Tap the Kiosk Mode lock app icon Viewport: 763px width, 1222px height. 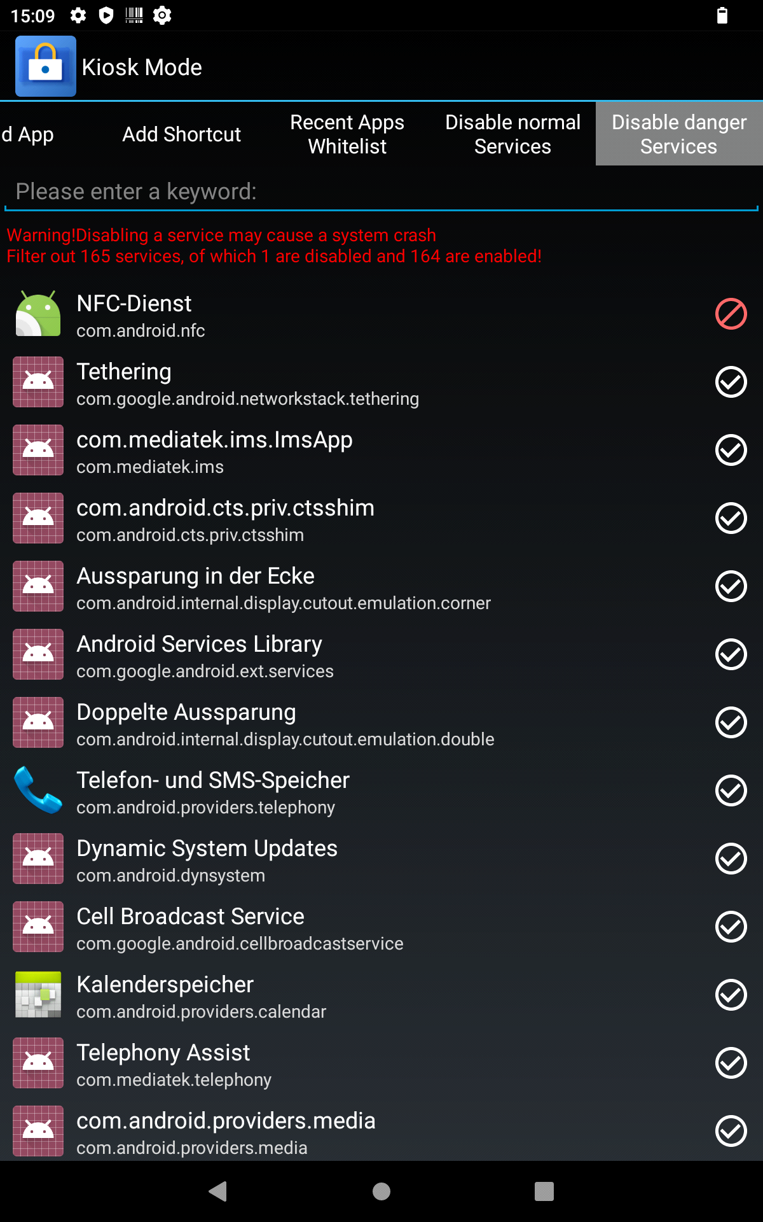[x=46, y=66]
